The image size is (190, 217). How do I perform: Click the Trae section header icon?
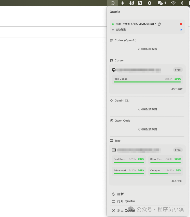coord(111,141)
